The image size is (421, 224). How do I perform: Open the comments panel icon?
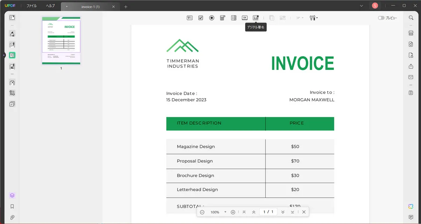(x=411, y=217)
